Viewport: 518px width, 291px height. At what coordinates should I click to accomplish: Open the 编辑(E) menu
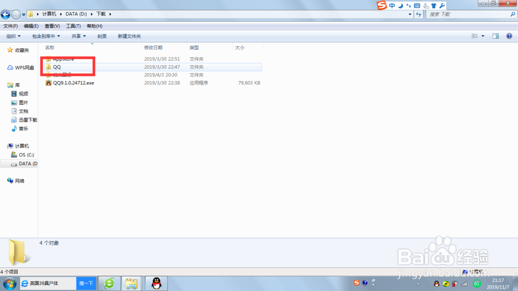coord(31,26)
